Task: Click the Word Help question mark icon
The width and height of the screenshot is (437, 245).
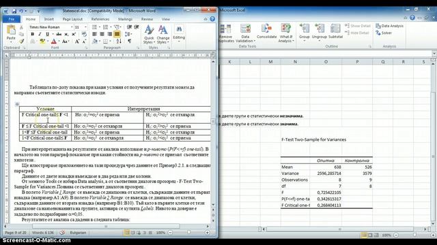Action: [212, 19]
